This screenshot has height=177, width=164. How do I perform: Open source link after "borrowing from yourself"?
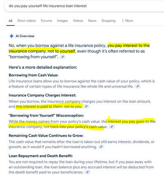click(63, 57)
